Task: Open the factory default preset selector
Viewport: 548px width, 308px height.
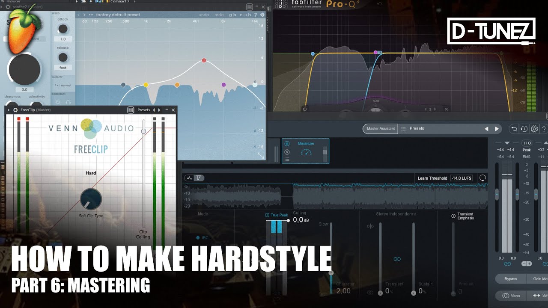Action: [118, 15]
